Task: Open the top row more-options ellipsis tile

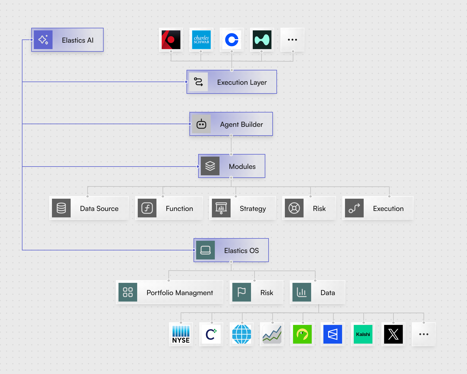Action: click(x=292, y=40)
